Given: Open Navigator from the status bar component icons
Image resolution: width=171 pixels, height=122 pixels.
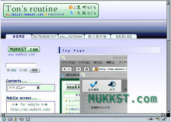Looking at the screenshot, I should 4,119.
